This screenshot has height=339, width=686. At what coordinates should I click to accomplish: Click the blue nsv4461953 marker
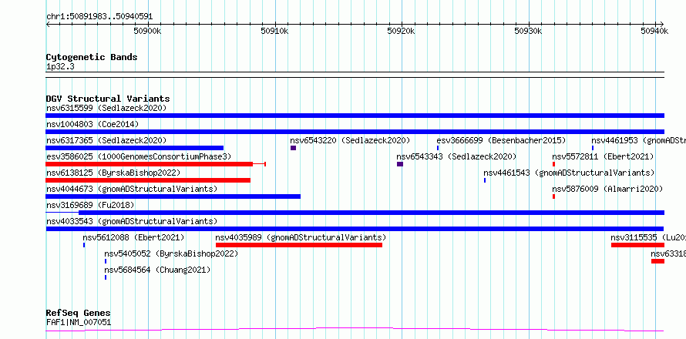point(593,148)
